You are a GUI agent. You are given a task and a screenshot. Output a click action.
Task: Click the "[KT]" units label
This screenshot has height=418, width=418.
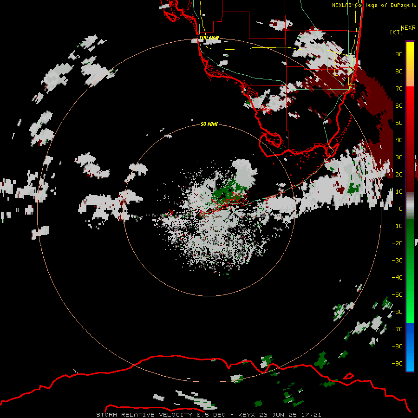[x=396, y=32]
